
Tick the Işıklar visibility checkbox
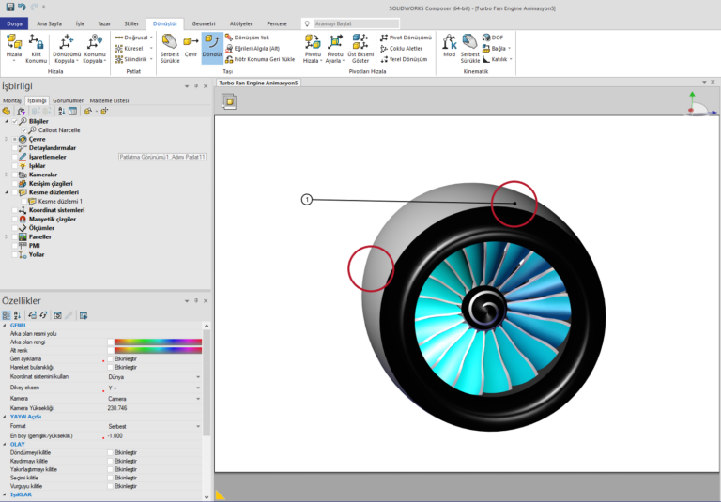[13, 165]
